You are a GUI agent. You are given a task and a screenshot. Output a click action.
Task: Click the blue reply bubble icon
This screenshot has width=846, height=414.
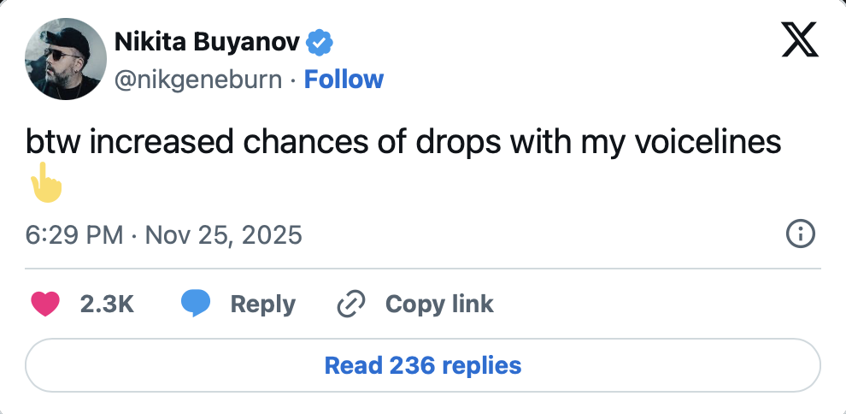196,304
